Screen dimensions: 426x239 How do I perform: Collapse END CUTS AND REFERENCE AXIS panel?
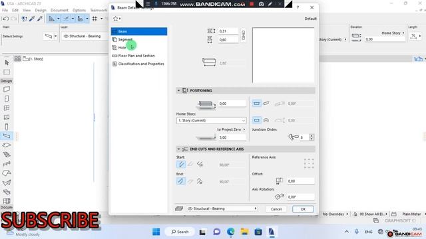click(x=178, y=149)
